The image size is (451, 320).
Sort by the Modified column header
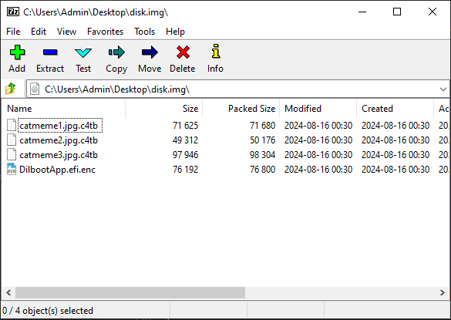(318, 109)
